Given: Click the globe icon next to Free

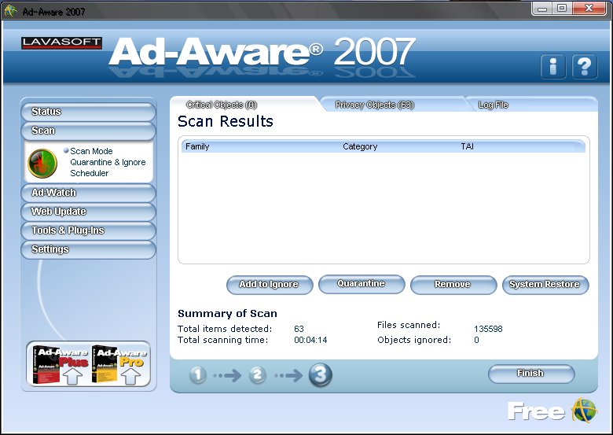Looking at the screenshot, I should point(584,411).
